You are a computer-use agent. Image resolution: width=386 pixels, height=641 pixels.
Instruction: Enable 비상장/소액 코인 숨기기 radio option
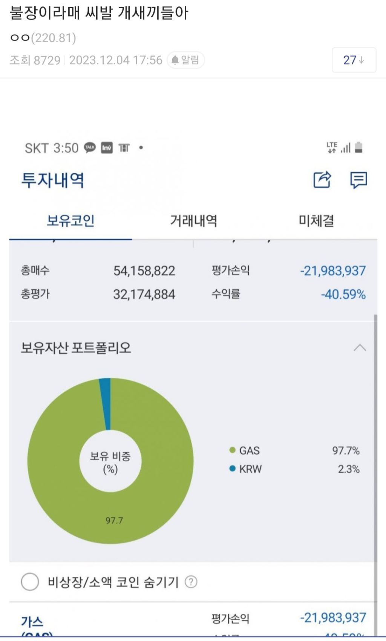click(x=30, y=582)
